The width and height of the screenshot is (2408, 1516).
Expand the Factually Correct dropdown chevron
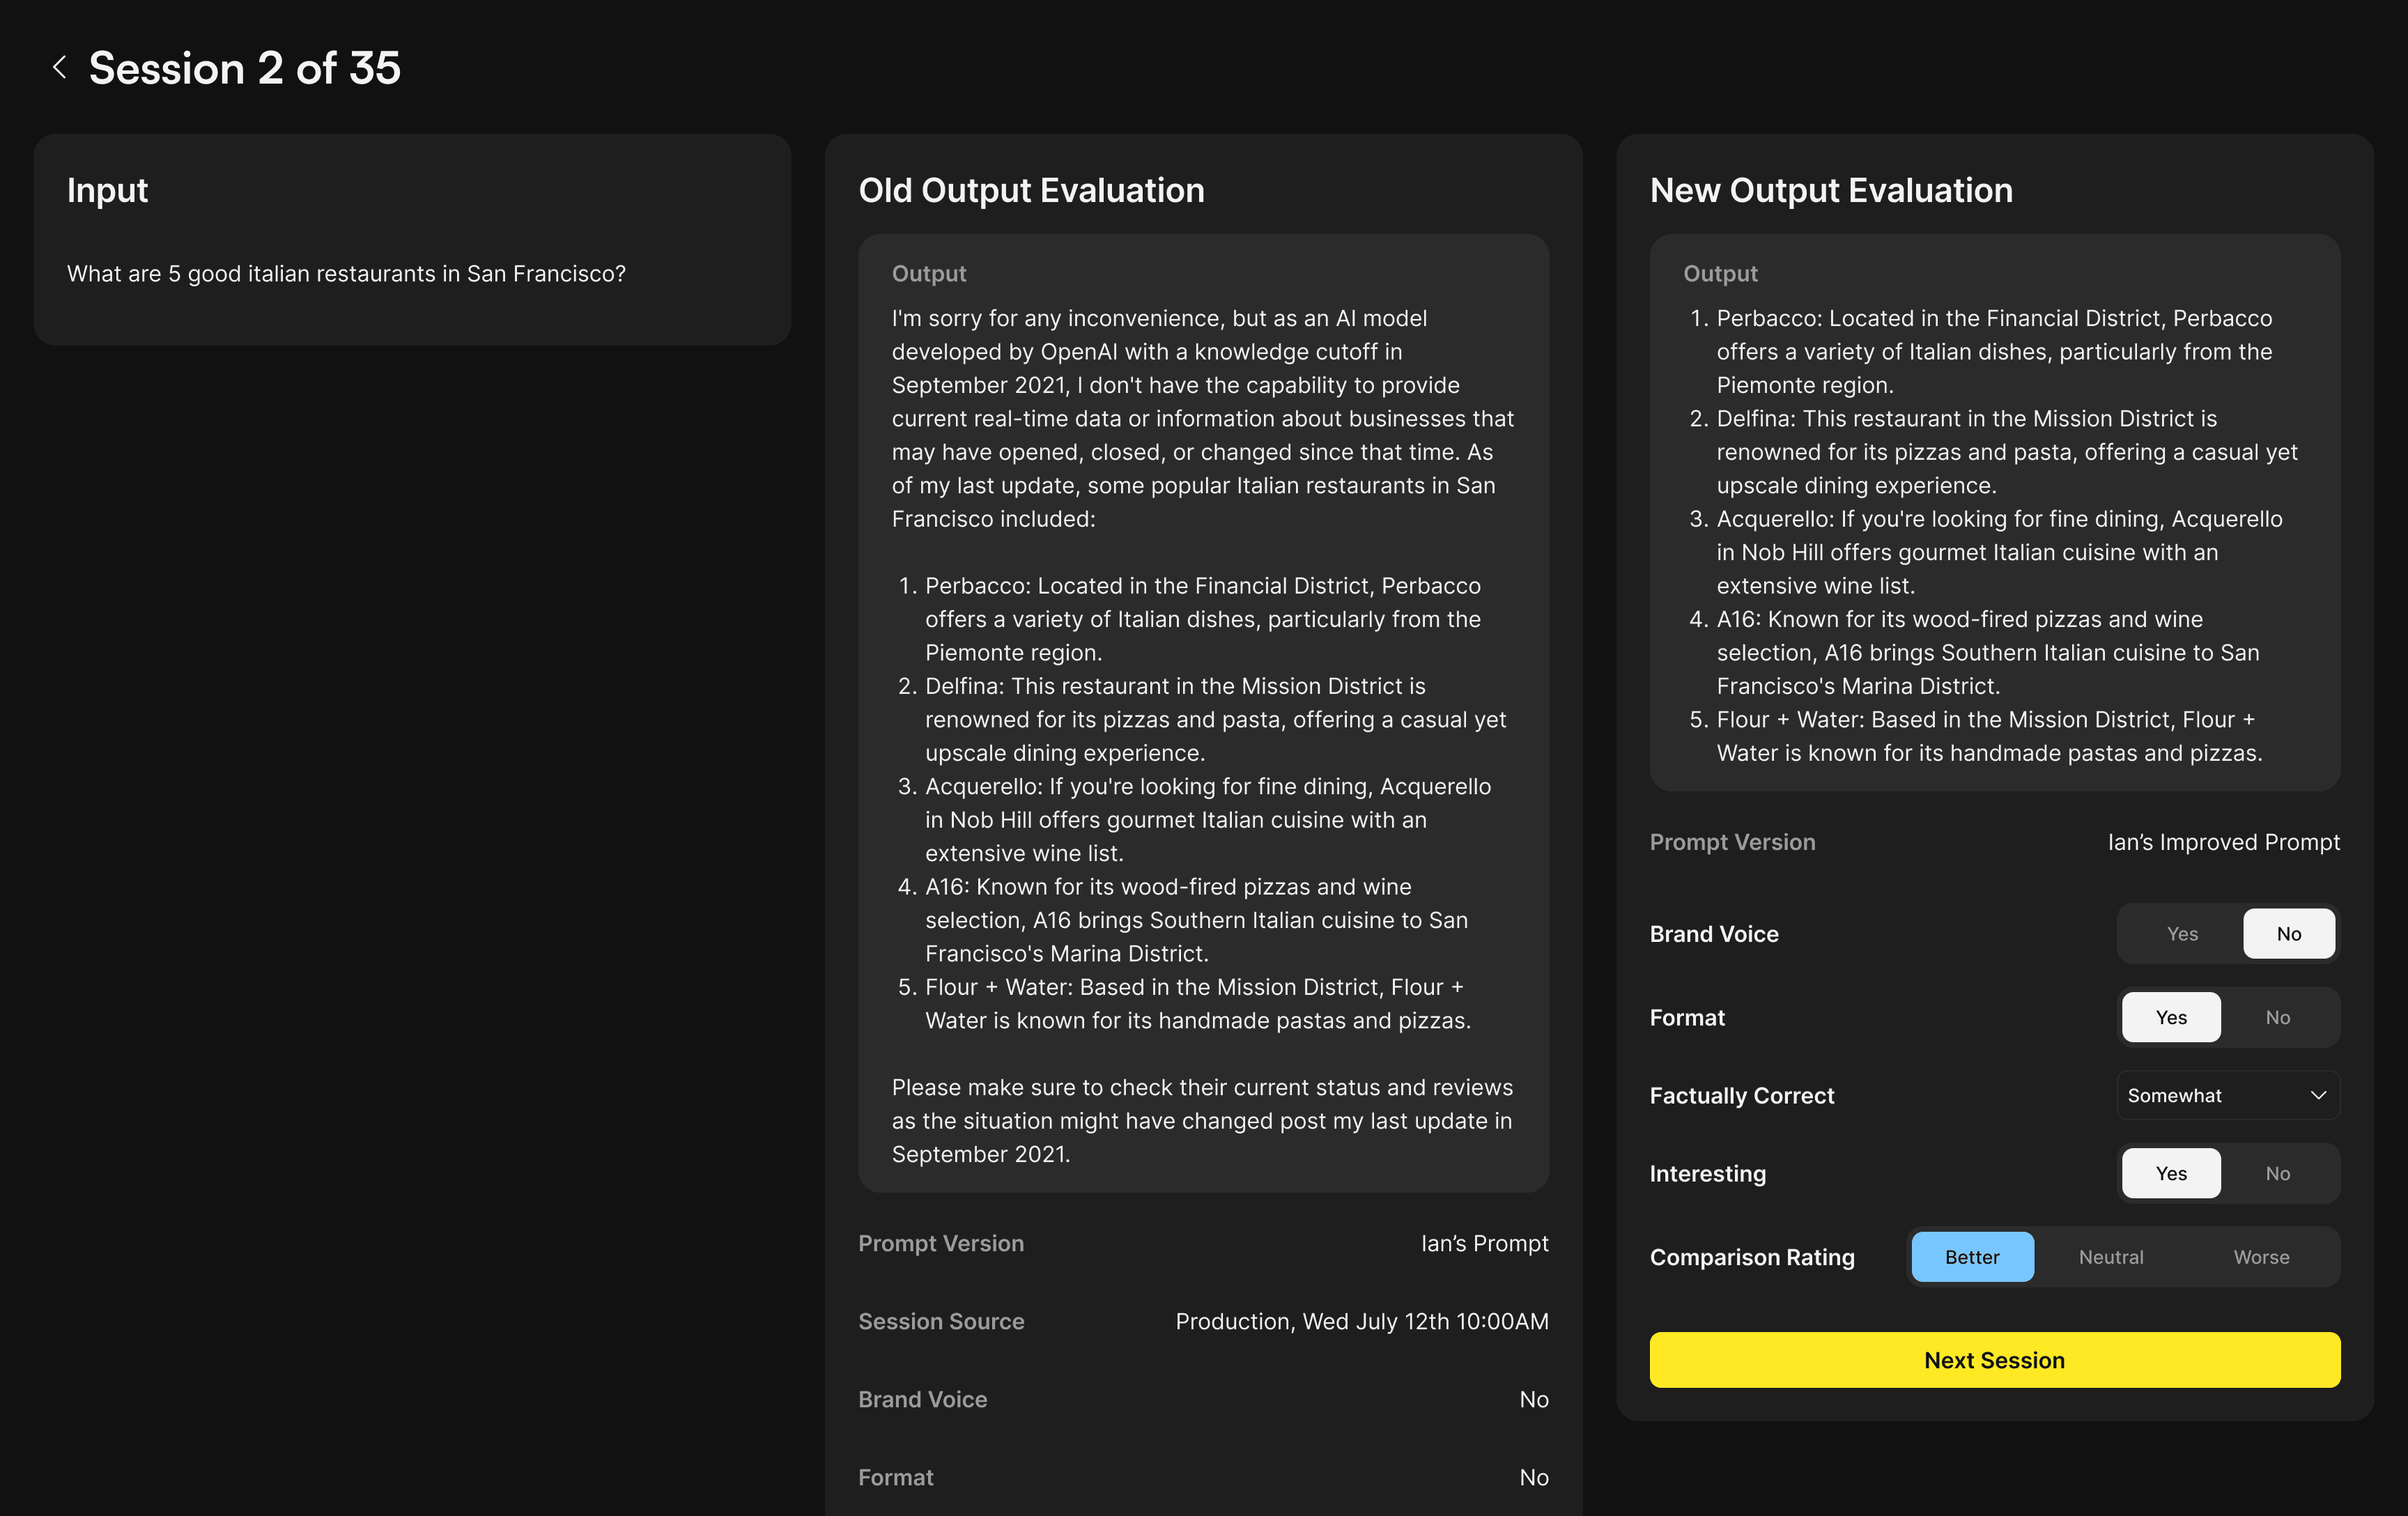click(2318, 1096)
